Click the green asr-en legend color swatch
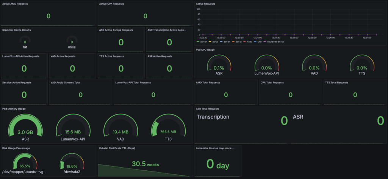 point(198,42)
